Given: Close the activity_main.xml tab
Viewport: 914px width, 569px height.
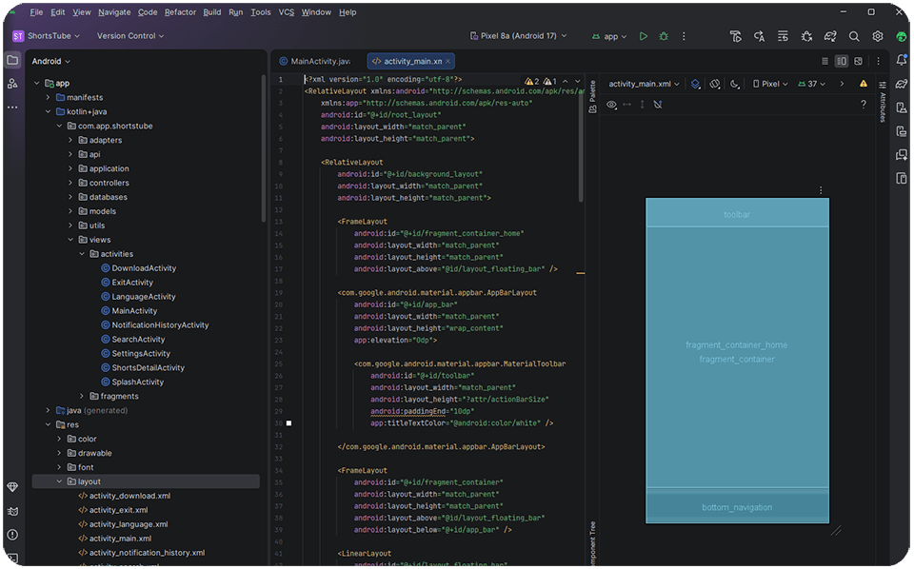Looking at the screenshot, I should [447, 61].
